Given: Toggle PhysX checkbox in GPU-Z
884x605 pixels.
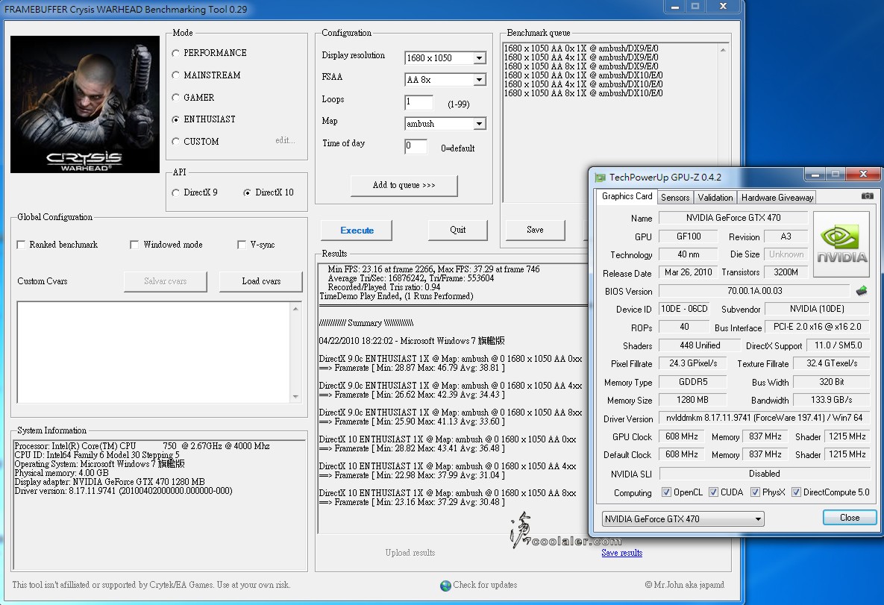Looking at the screenshot, I should tap(755, 492).
